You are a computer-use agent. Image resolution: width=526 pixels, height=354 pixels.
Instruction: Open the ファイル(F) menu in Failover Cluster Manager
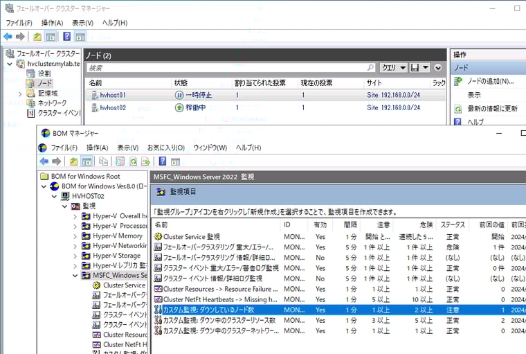click(x=19, y=23)
